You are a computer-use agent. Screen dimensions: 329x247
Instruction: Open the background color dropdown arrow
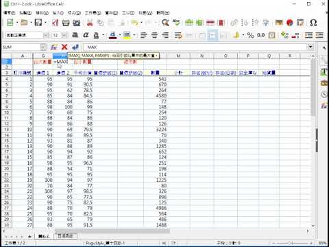coord(134,35)
